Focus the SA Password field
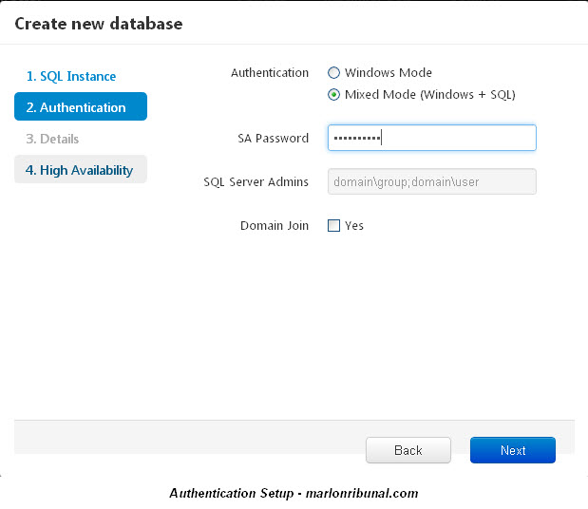The width and height of the screenshot is (588, 509). (431, 138)
